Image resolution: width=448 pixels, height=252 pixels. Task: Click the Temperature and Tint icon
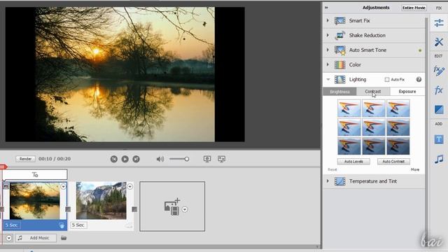[x=339, y=181]
